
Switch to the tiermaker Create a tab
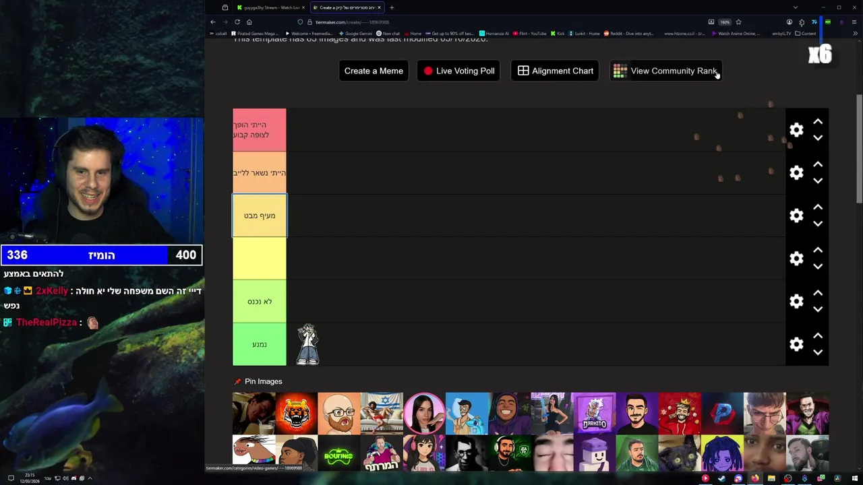pyautogui.click(x=346, y=7)
